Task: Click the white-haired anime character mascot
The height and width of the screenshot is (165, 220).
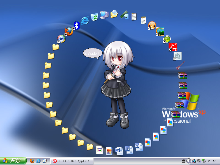Action: click(118, 84)
